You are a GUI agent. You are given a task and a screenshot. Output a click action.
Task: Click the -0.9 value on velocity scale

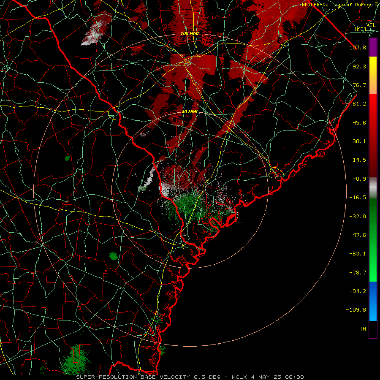359,179
